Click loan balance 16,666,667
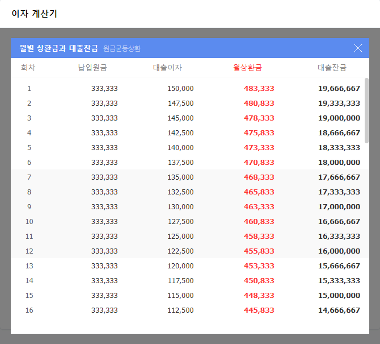The height and width of the screenshot is (344, 380). click(339, 222)
